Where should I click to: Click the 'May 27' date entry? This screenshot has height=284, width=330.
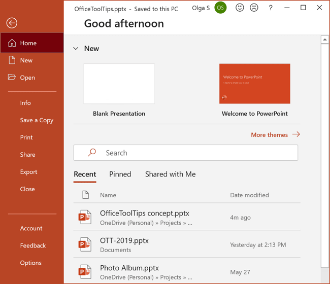pos(240,272)
